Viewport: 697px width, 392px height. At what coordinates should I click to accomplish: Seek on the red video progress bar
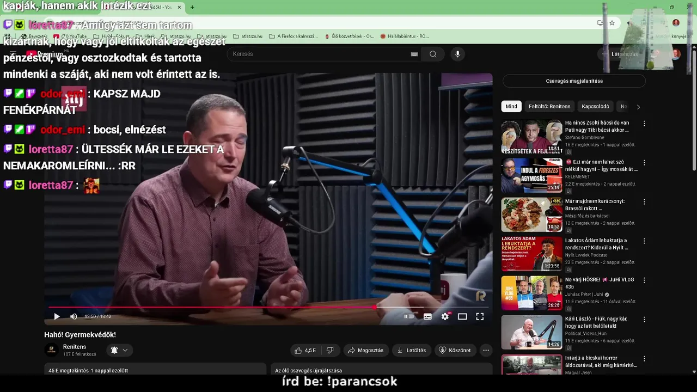268,308
